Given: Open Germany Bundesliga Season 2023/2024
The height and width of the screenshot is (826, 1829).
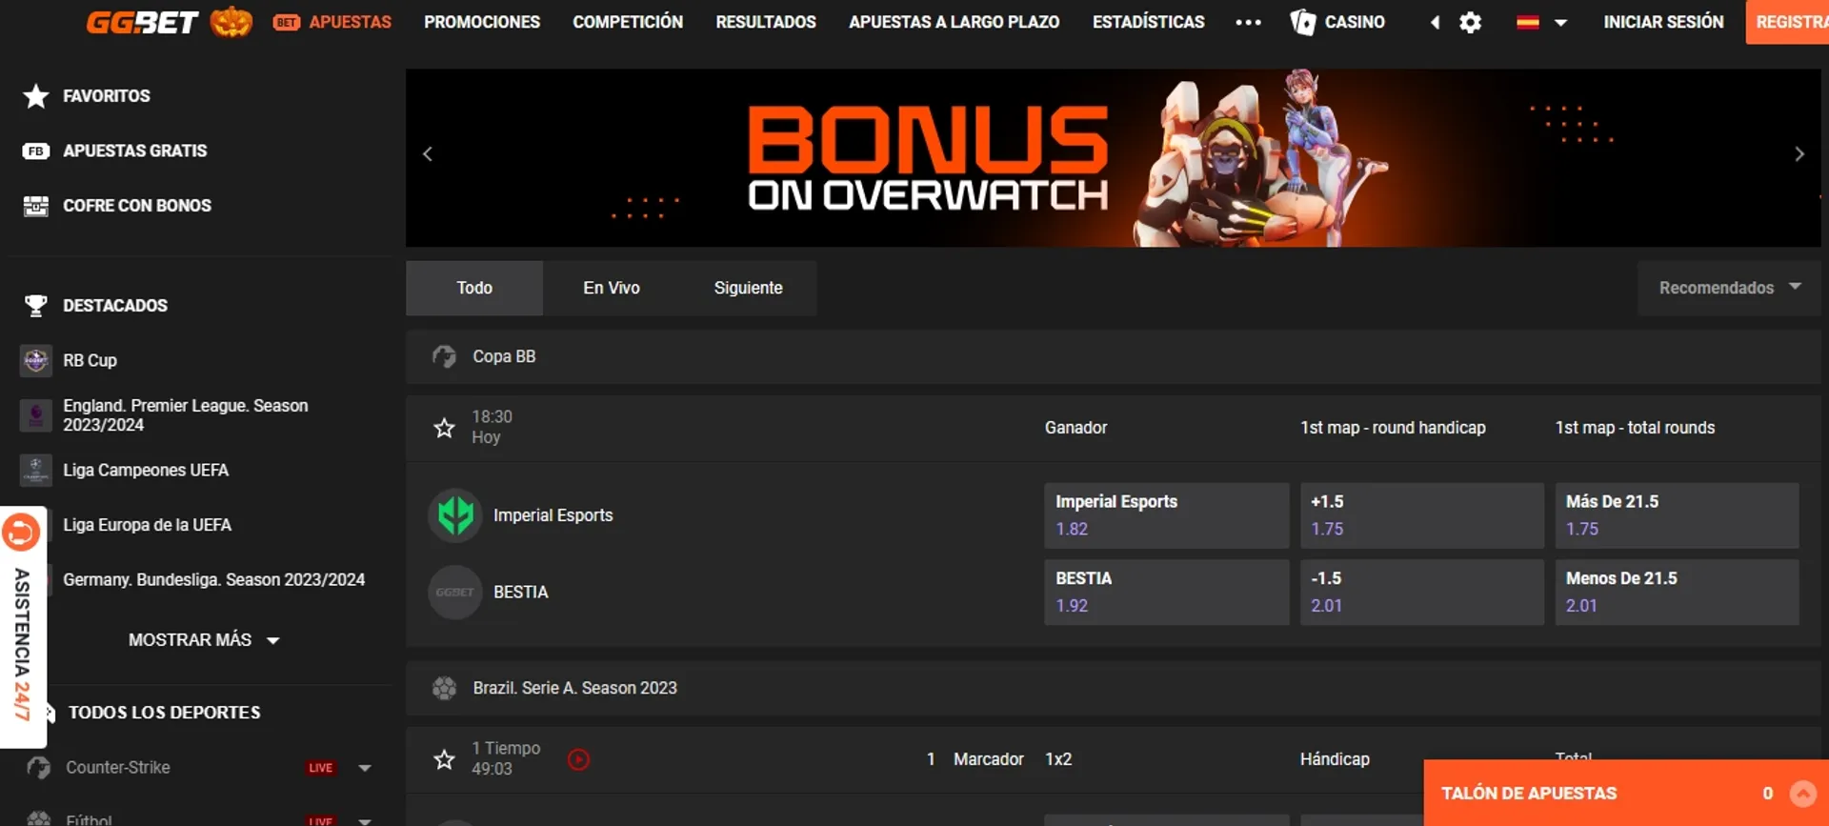Looking at the screenshot, I should click(x=213, y=579).
